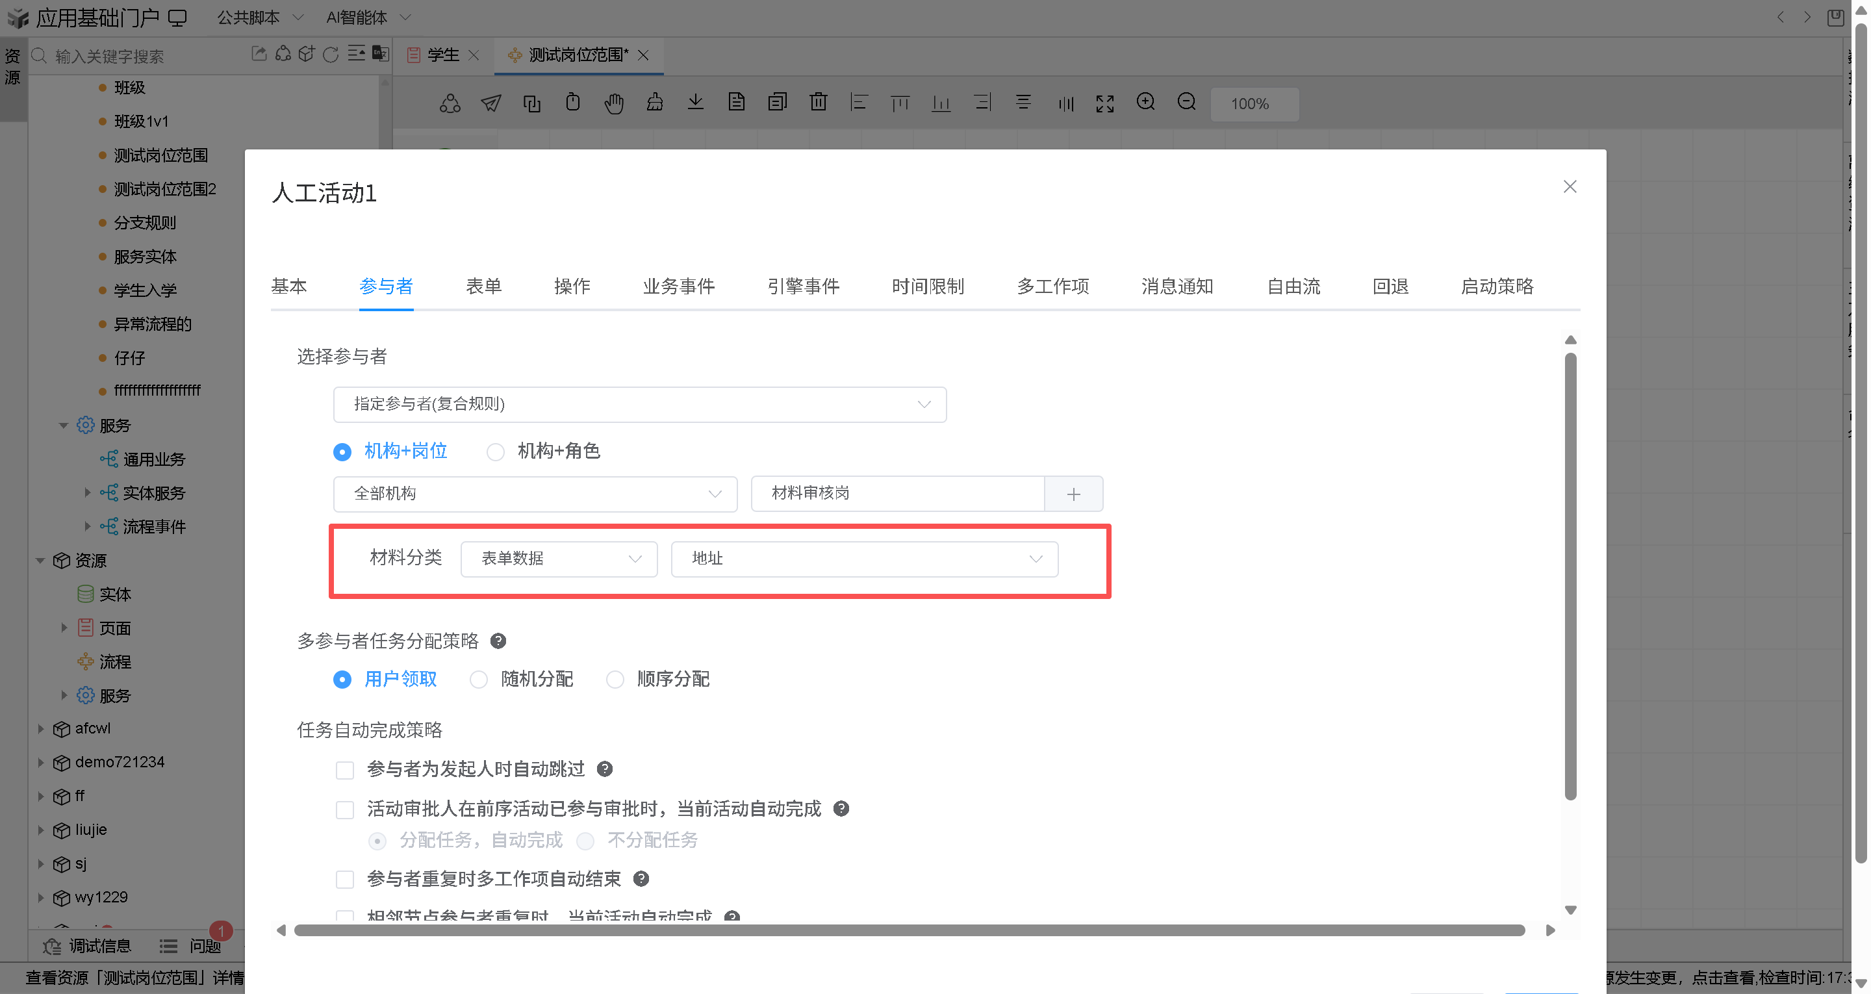Viewport: 1871px width, 994px height.
Task: Click the plus button beside 材料审核岗
Action: tap(1073, 494)
